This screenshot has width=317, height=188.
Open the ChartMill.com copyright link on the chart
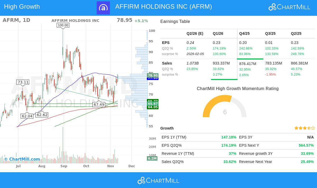click(22, 159)
